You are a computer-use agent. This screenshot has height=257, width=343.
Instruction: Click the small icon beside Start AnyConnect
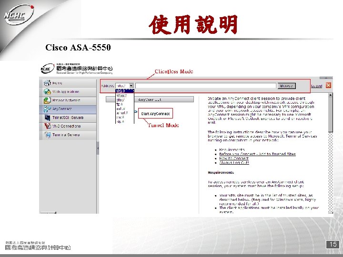pos(136,112)
